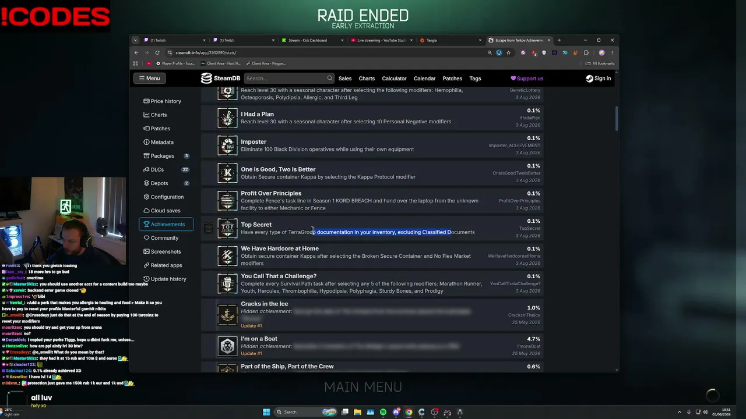Go to the SteamDB home logo
The width and height of the screenshot is (746, 419).
[220, 79]
